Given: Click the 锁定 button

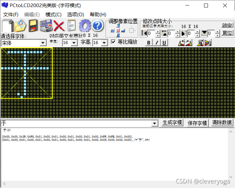Looking at the screenshot, I should tap(227, 25).
